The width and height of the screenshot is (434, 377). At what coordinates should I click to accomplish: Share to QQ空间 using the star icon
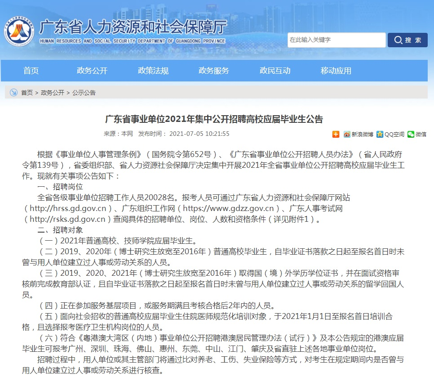click(x=390, y=134)
